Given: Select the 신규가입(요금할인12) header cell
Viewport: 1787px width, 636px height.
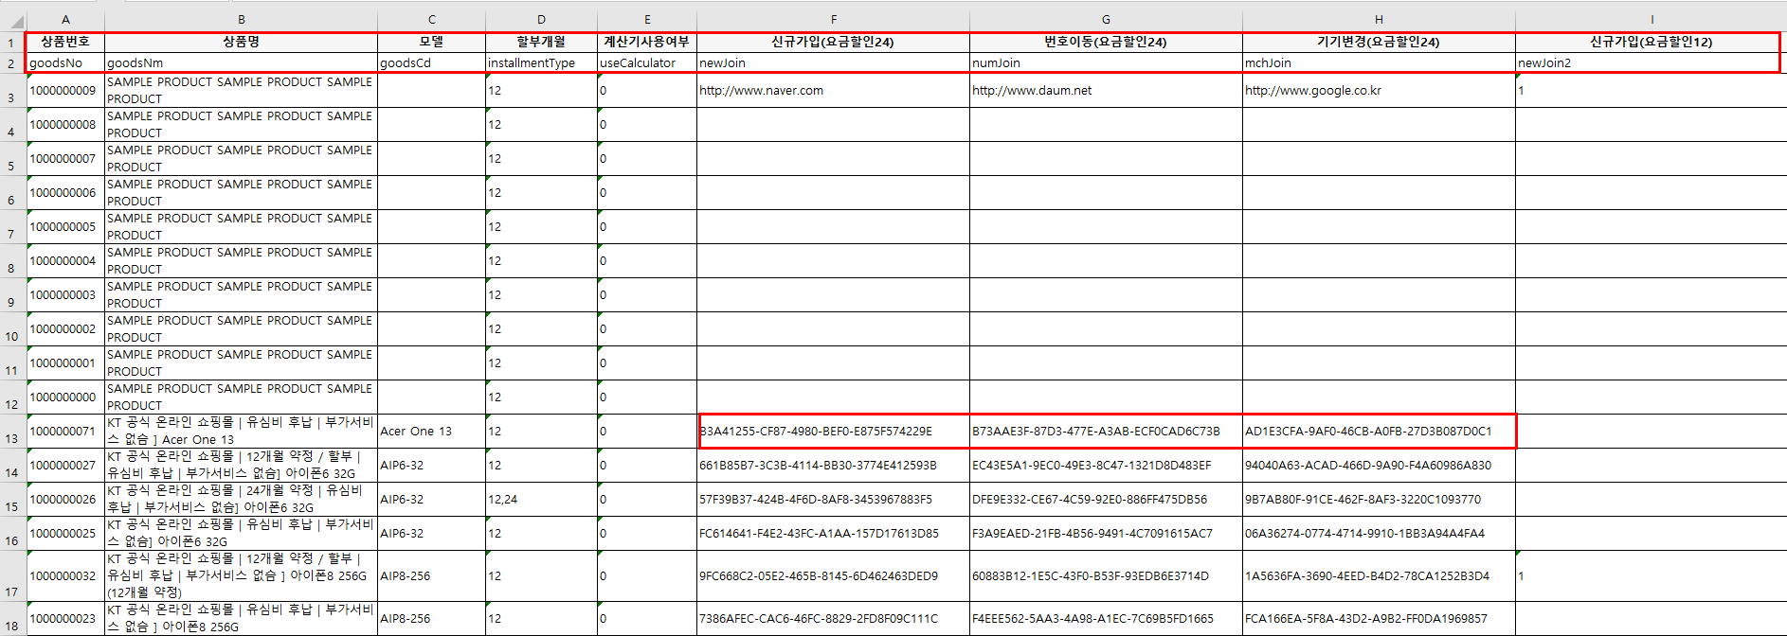Looking at the screenshot, I should (1651, 42).
